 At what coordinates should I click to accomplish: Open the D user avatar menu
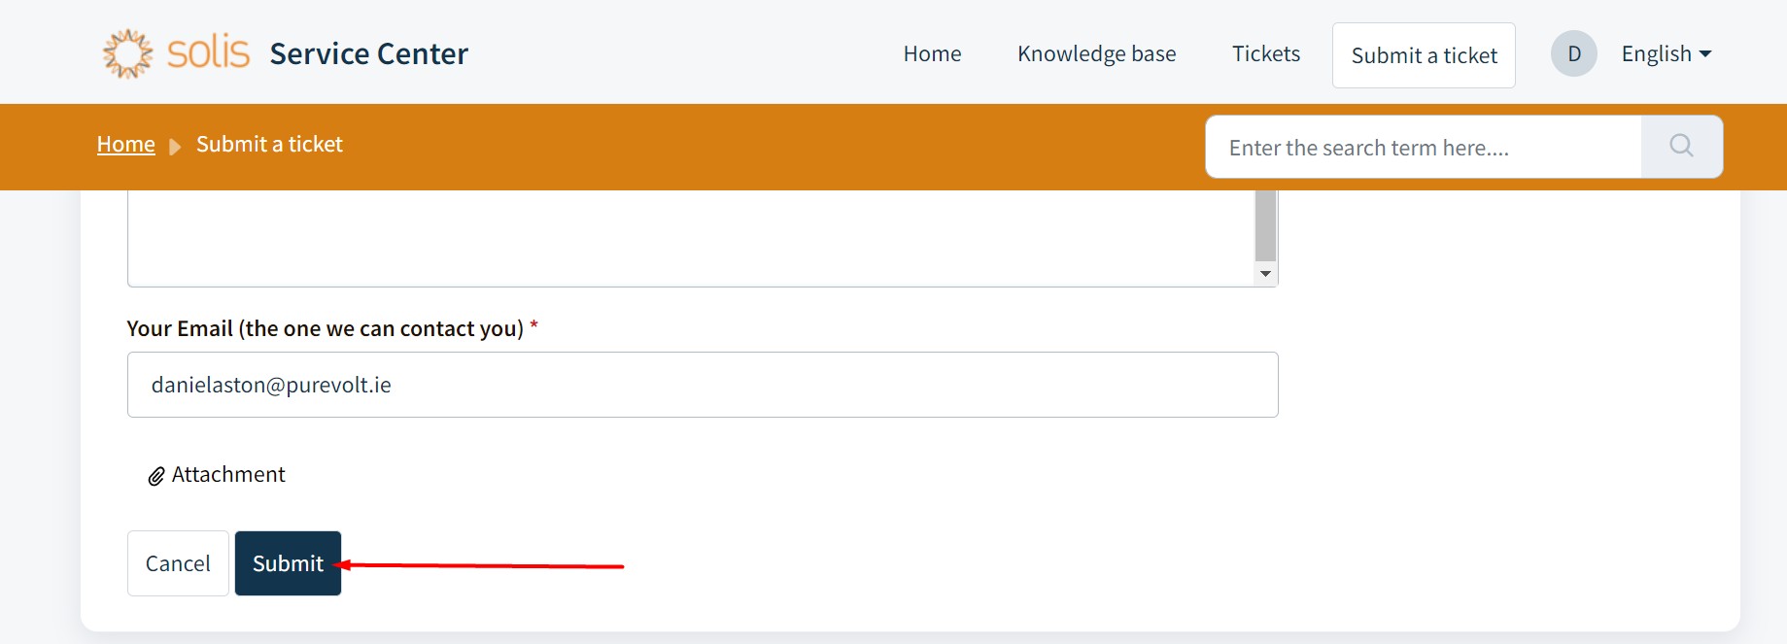1573,54
